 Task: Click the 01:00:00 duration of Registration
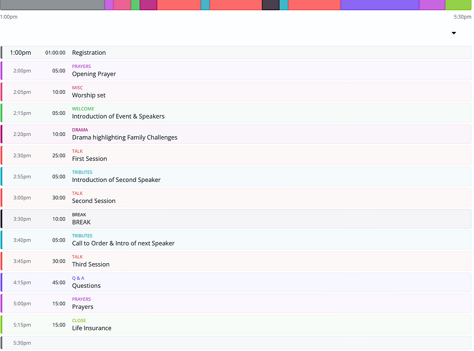click(55, 52)
